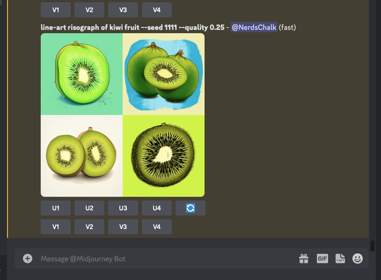Open the GIF picker

click(x=322, y=258)
